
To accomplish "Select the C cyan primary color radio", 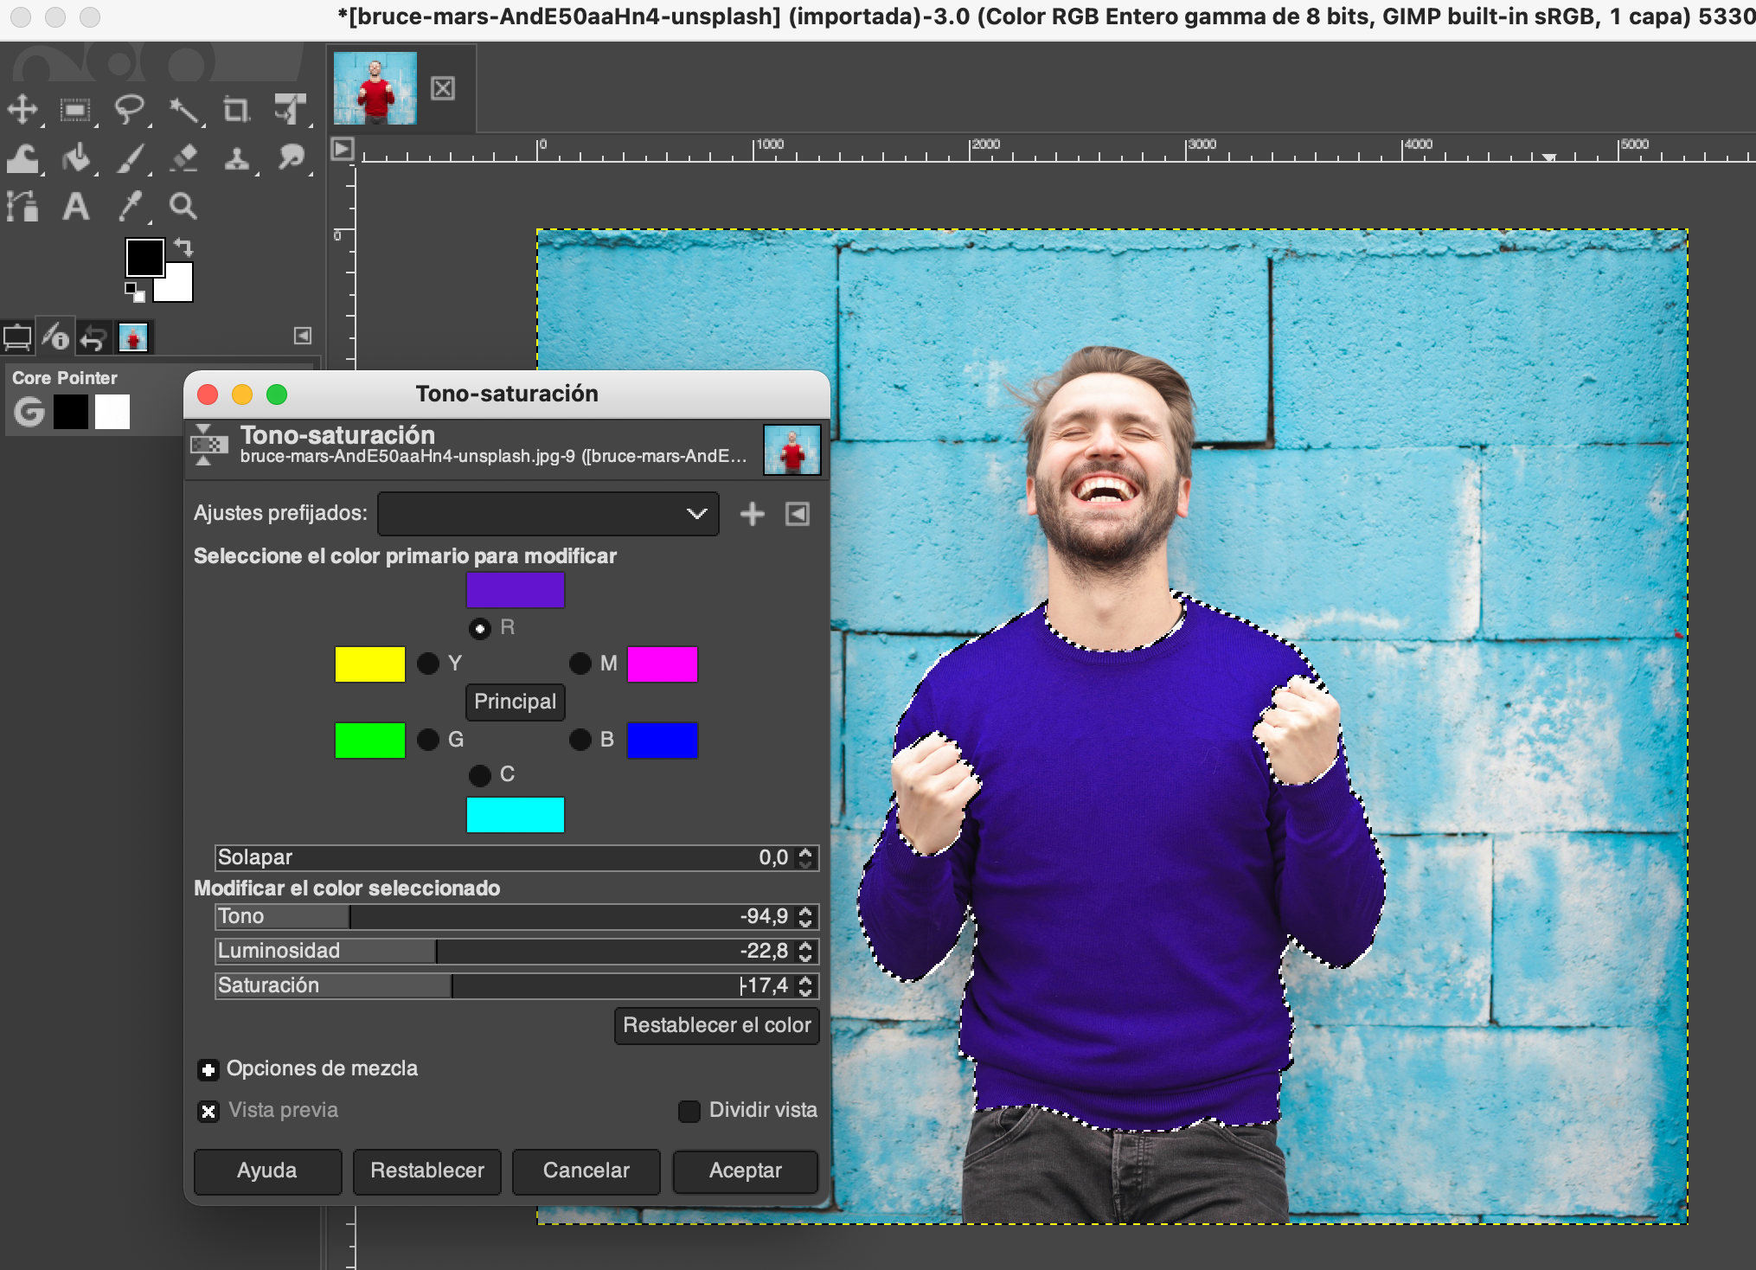I will [x=480, y=775].
